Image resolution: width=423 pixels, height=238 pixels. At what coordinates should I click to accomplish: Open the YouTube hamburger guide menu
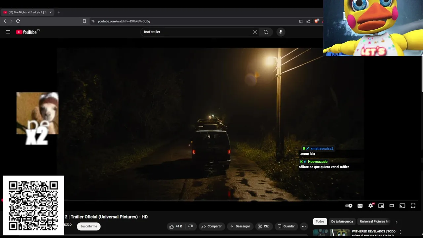coord(8,32)
